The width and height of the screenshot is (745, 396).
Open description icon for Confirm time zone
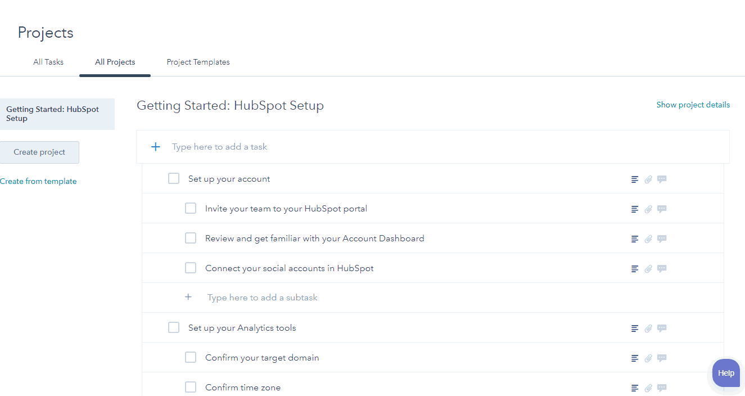[x=635, y=388]
